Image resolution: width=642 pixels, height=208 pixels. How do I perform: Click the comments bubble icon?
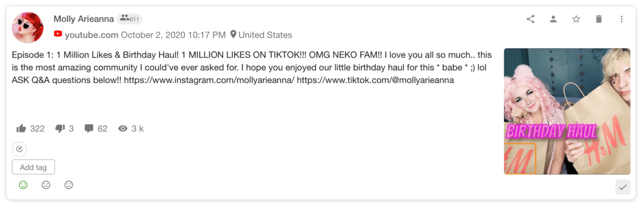89,128
